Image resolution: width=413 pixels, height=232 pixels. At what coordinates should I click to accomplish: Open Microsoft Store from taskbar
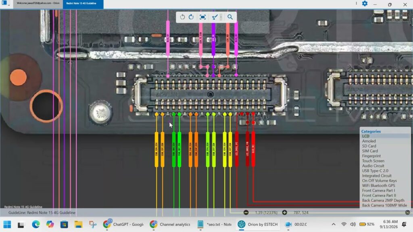(x=64, y=224)
